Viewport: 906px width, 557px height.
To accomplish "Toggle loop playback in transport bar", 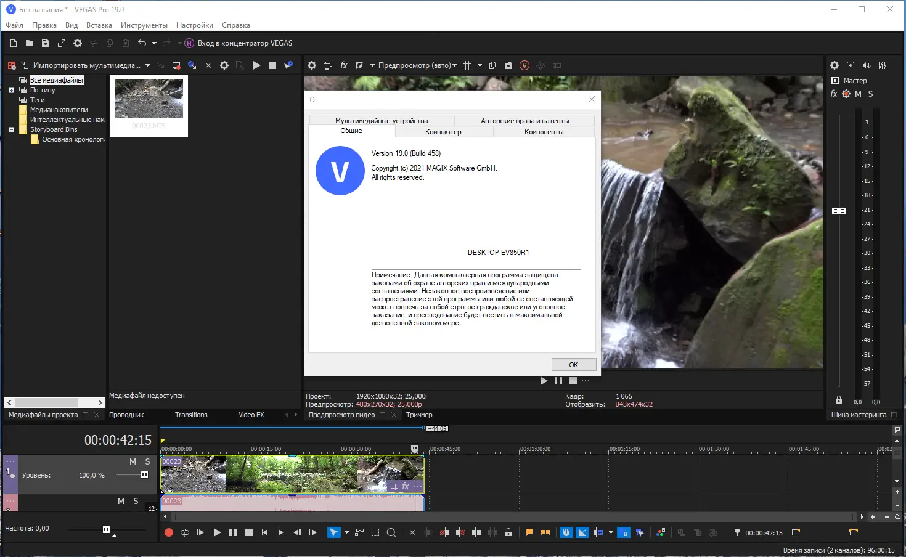I will [x=185, y=532].
